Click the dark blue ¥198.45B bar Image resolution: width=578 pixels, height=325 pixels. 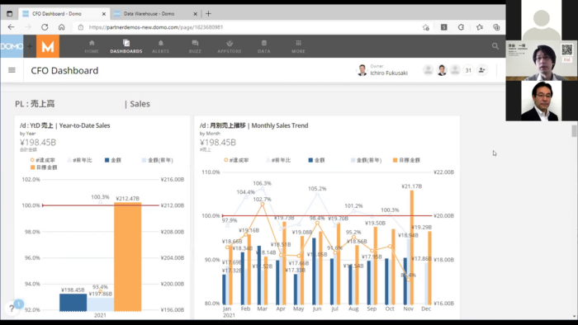tap(73, 302)
